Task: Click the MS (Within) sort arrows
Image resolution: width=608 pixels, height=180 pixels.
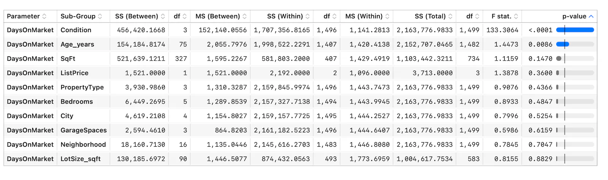Action: point(387,16)
